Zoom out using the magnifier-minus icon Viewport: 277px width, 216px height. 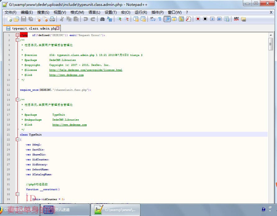click(127, 19)
